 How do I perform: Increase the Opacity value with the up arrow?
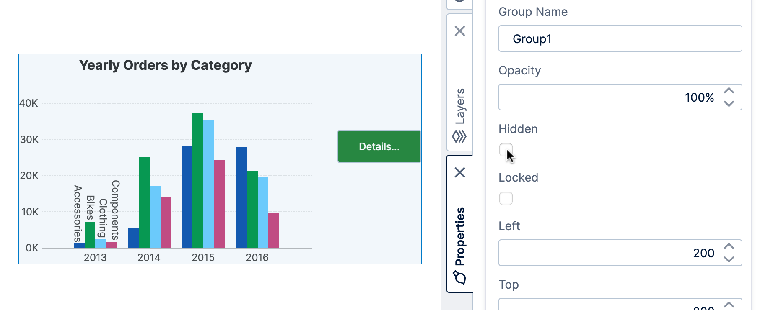[x=729, y=91]
